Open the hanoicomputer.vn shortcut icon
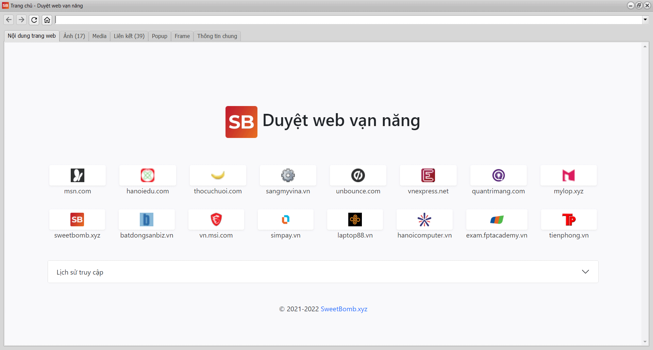 (424, 220)
